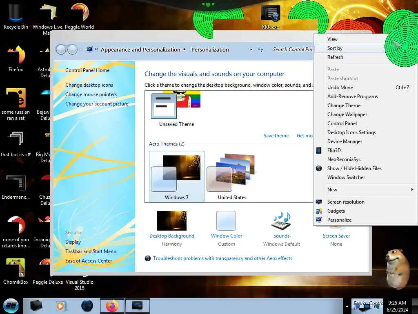The image size is (418, 314).
Task: Focus the Search Control Panel field
Action: point(292,49)
